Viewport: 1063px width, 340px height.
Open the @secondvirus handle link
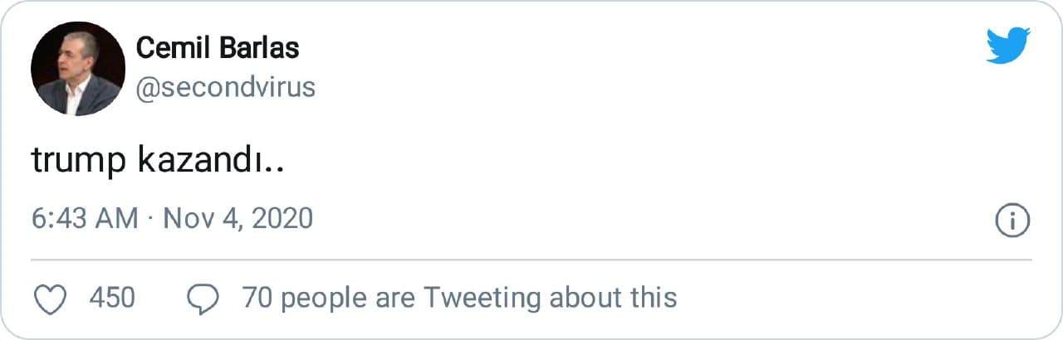click(225, 88)
